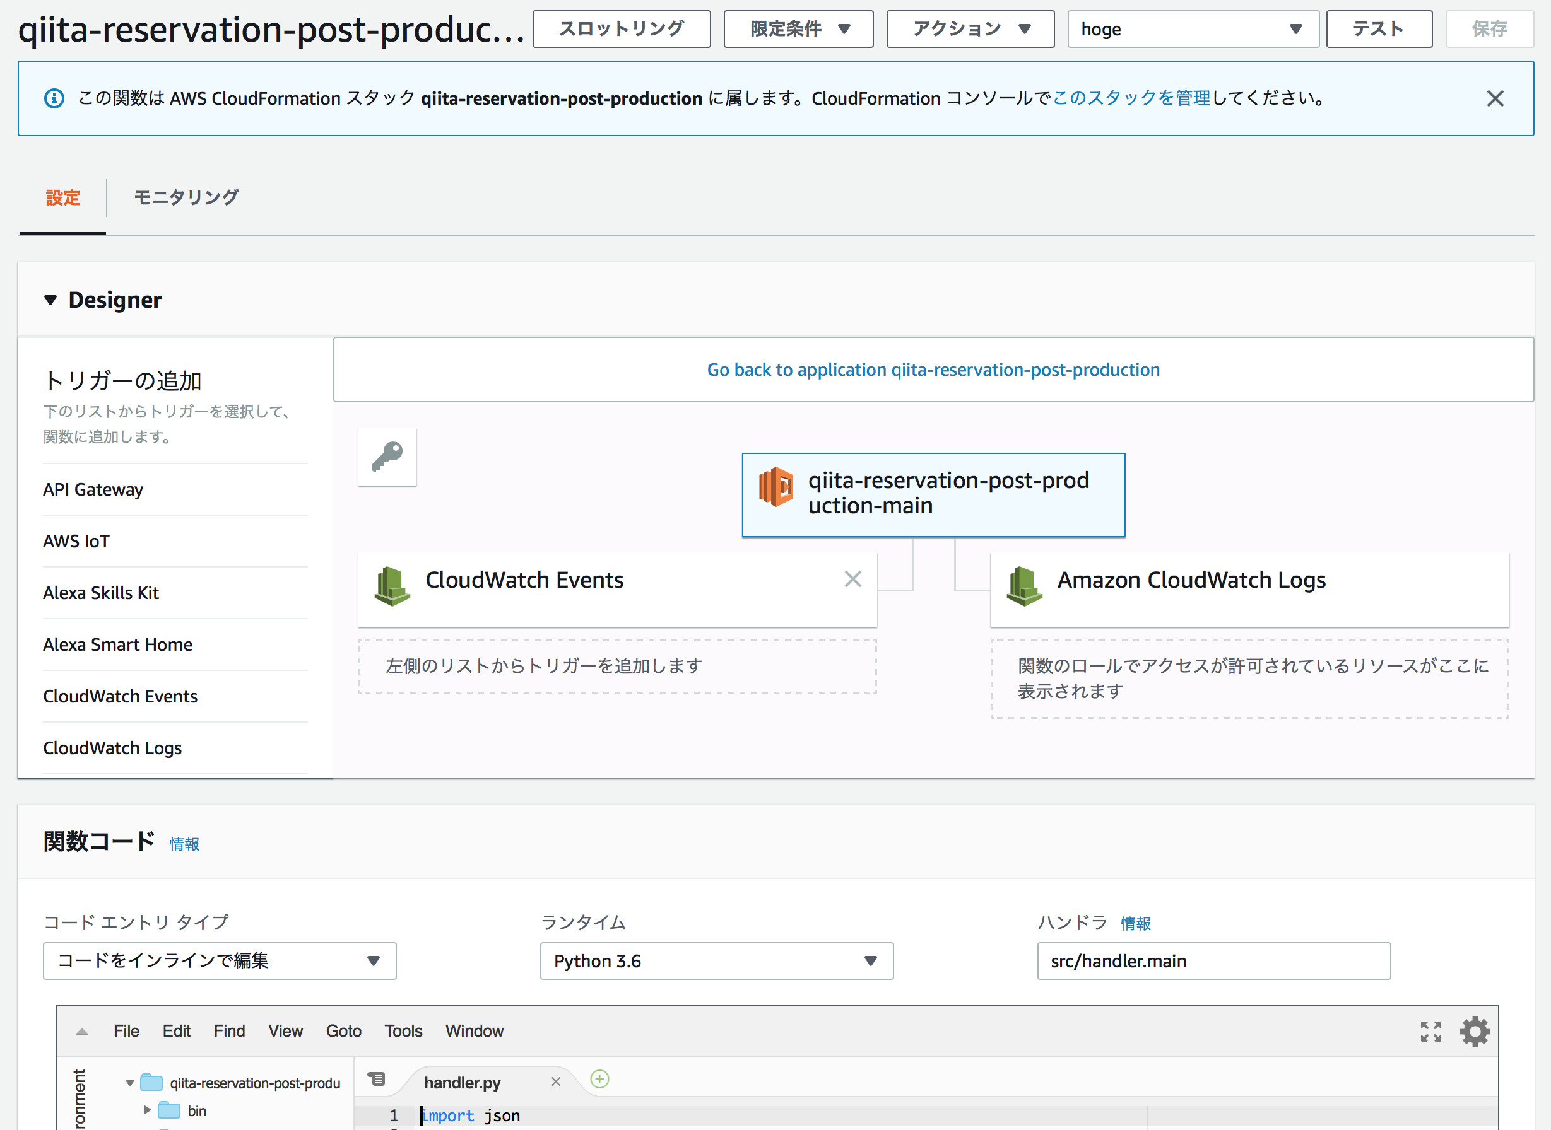The height and width of the screenshot is (1130, 1551).
Task: Open the Window menu in code editor
Action: 475,1031
